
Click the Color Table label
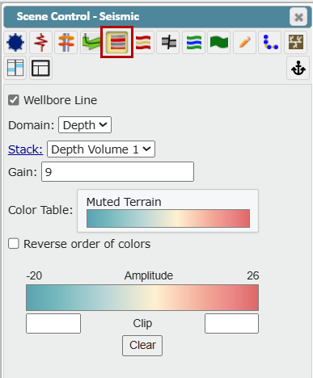coord(40,210)
